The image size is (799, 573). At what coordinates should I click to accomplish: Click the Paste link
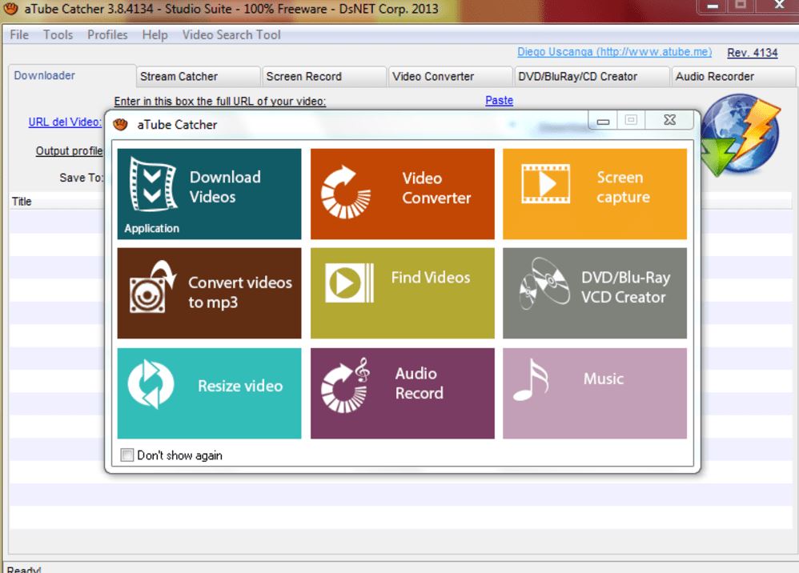click(x=499, y=101)
